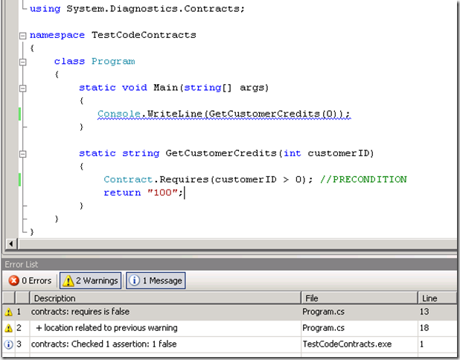Screen dimensions: 460x360
Task: Click the underlined Console.WriteLine statement
Action: [223, 114]
